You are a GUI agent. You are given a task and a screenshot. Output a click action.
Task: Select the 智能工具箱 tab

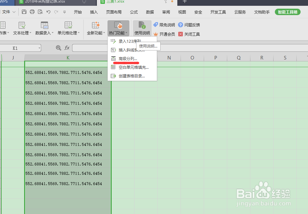pos(288,12)
